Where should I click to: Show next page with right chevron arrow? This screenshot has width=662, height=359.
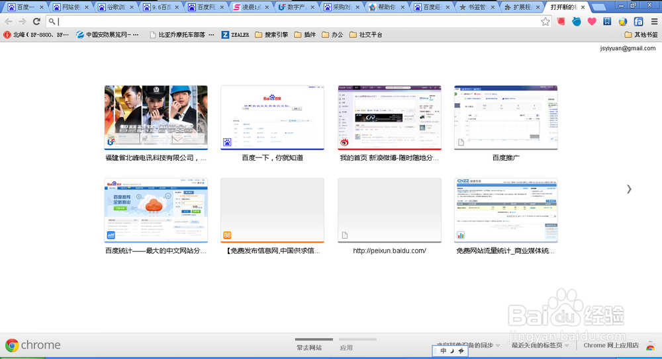[629, 189]
